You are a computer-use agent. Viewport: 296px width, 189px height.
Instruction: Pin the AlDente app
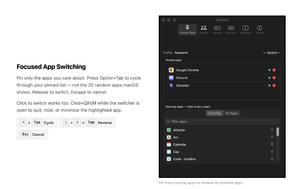coord(272,130)
